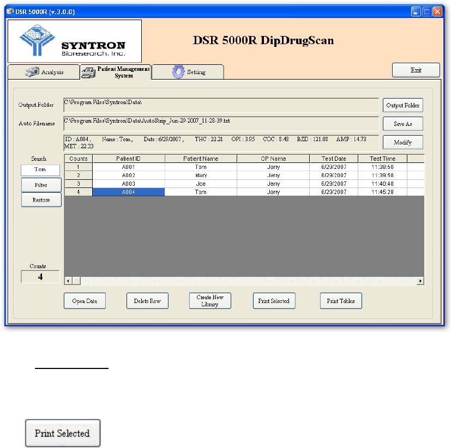Click test time 11:40:48
The image size is (451, 448).
click(x=382, y=184)
